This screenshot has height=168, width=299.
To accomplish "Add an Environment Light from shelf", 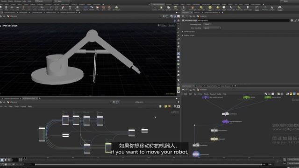I will (x=210, y=8).
